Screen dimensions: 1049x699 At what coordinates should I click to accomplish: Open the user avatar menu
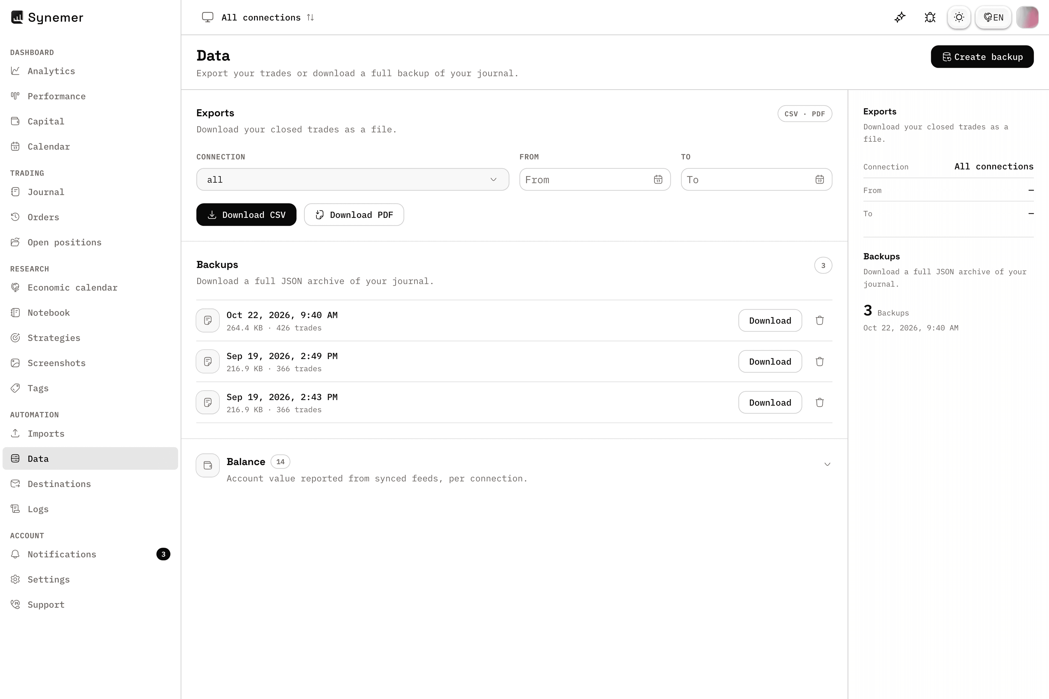click(x=1027, y=17)
